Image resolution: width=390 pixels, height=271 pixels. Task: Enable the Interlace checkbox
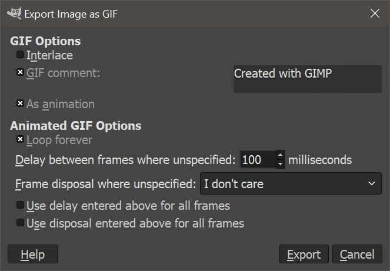20,55
